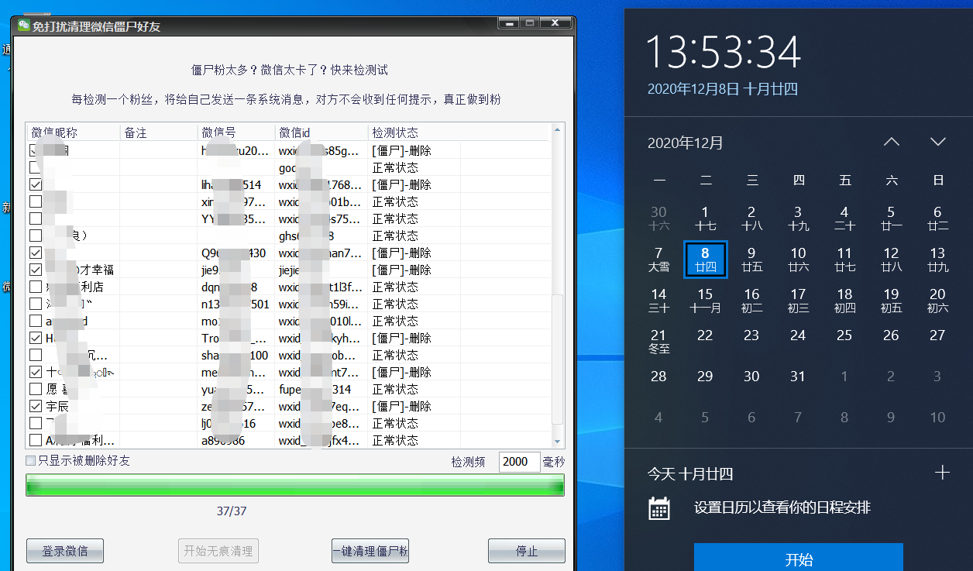Select December 31 in calendar
The height and width of the screenshot is (571, 973).
(798, 377)
